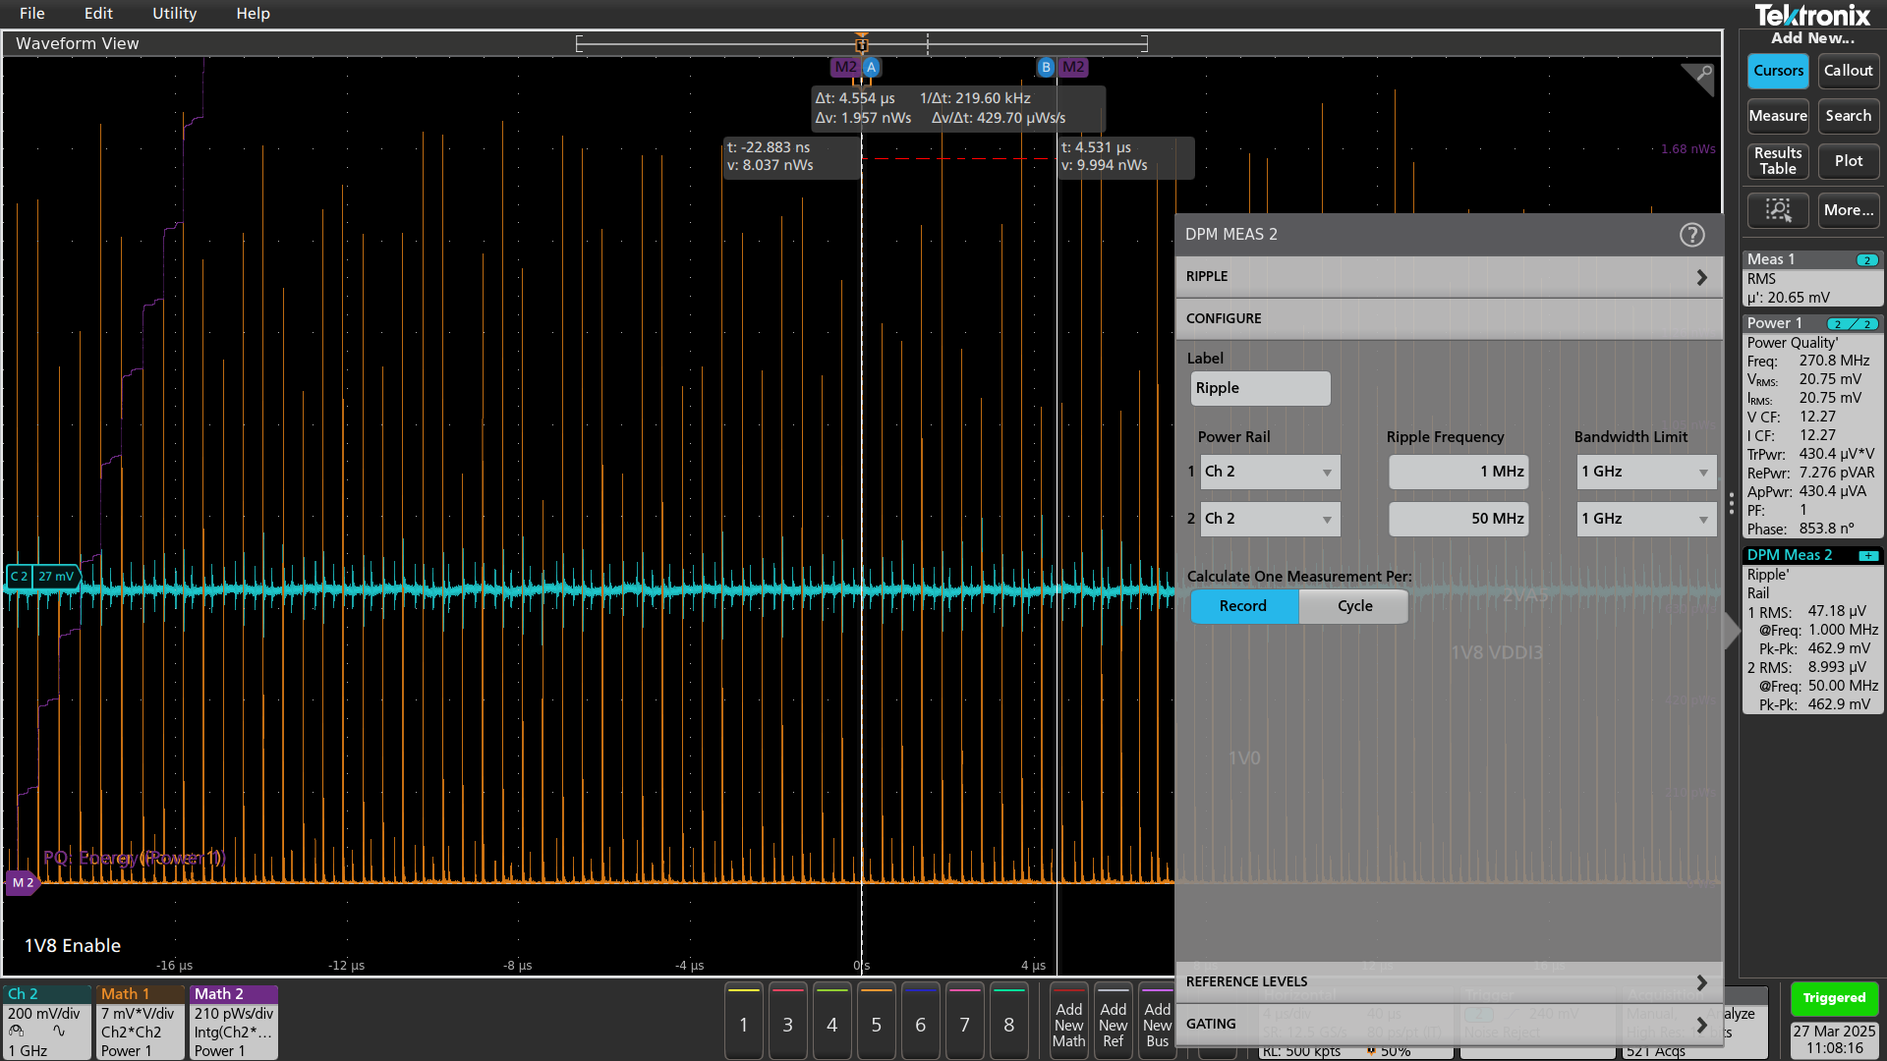Open Bandwidth Limit dropdown for rail 2

(1646, 519)
